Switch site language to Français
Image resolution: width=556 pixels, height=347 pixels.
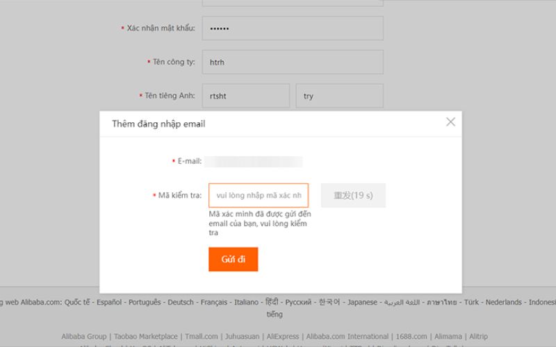point(214,303)
